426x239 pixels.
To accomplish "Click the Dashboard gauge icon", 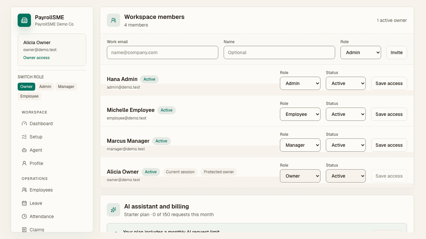I will coord(24,123).
